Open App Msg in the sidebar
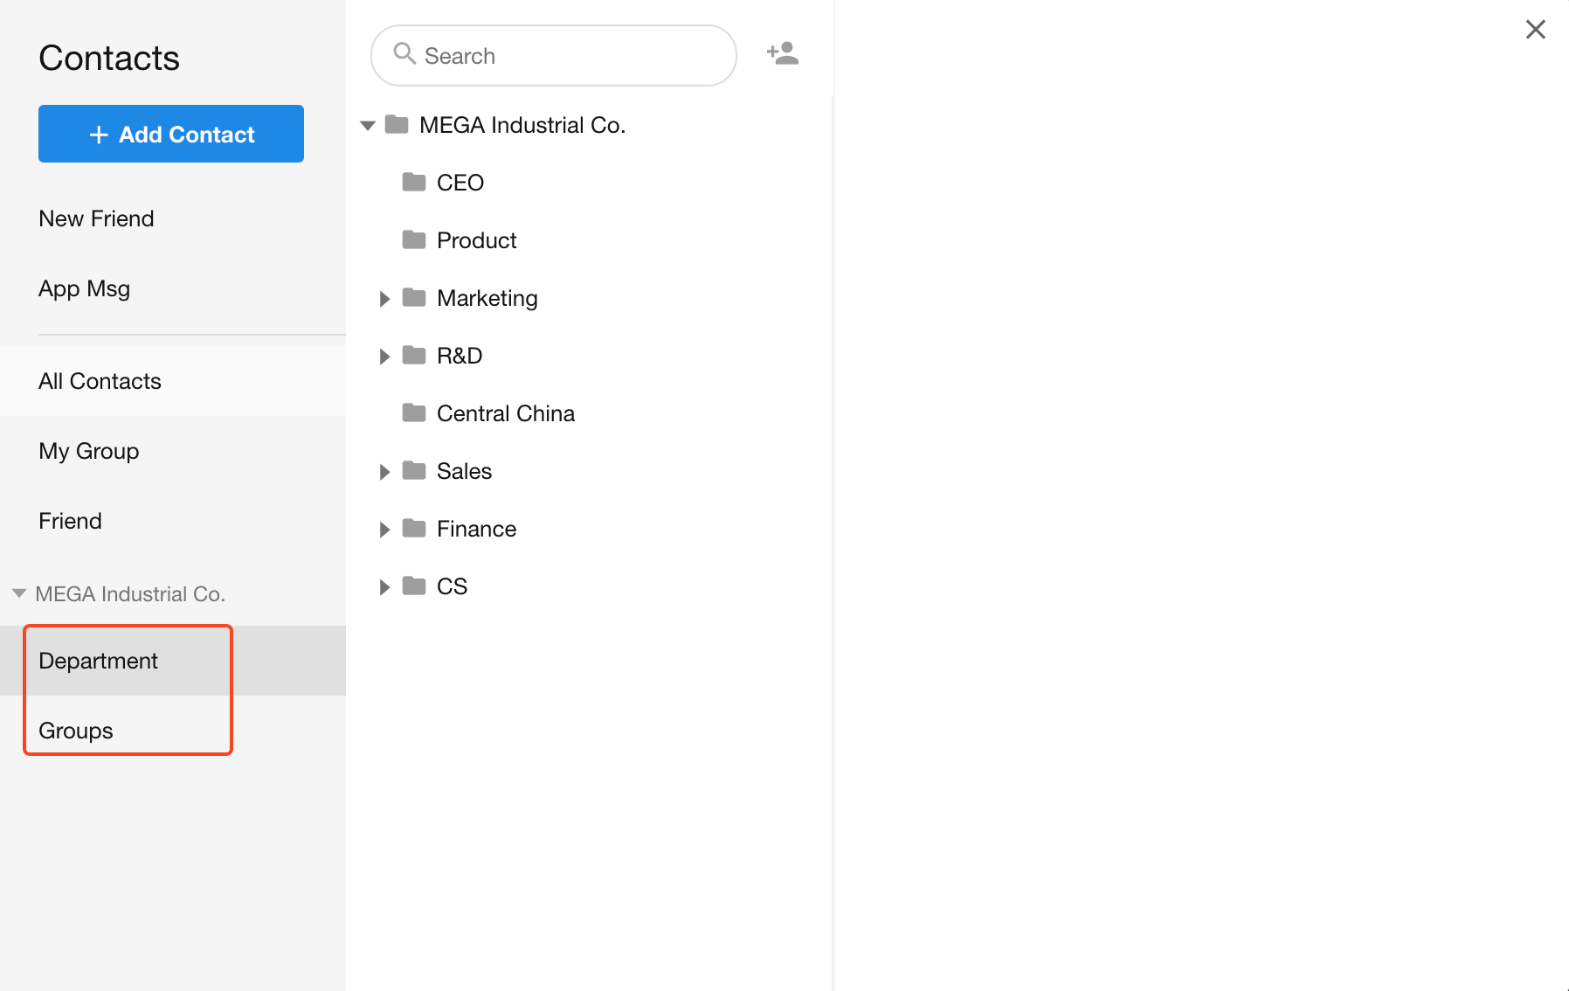The width and height of the screenshot is (1569, 991). 84,288
